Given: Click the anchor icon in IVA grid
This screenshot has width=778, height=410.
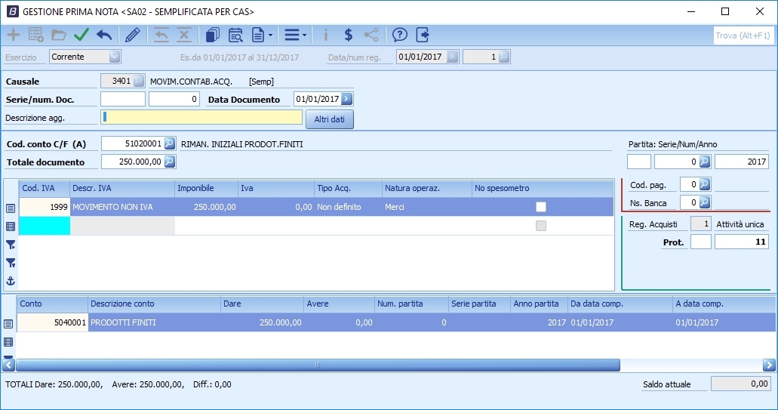Looking at the screenshot, I should tap(11, 281).
